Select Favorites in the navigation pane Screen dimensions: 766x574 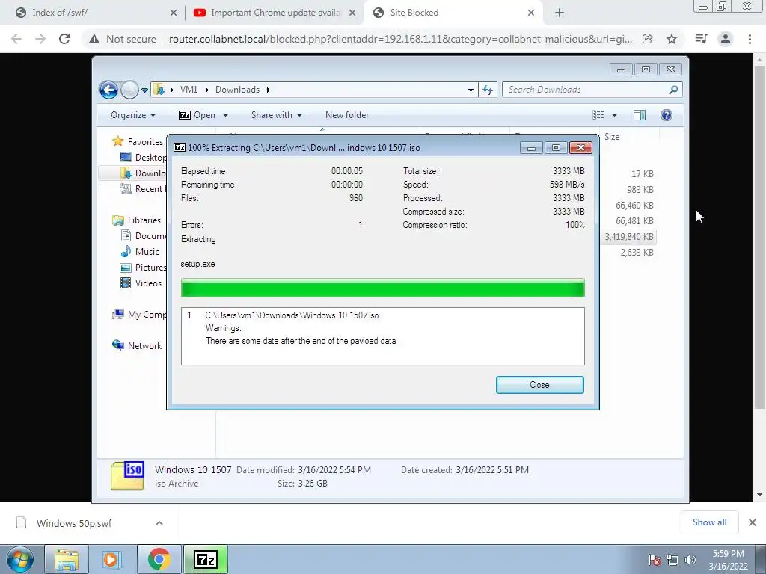point(139,141)
